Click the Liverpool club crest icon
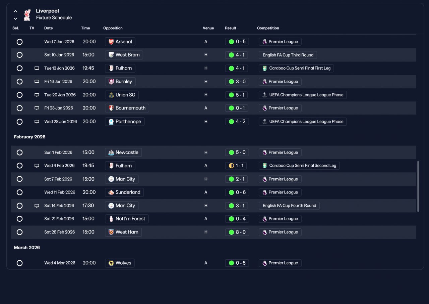 click(x=27, y=15)
